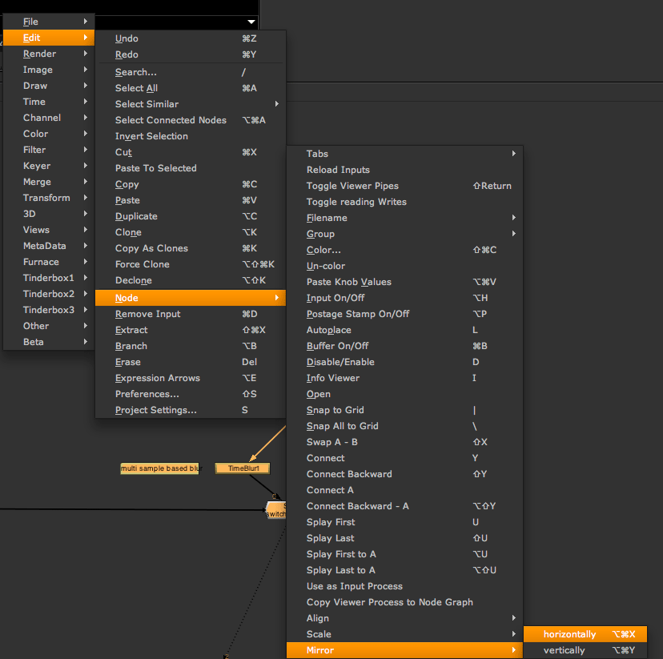Open the Color... picker entry
Image resolution: width=663 pixels, height=659 pixels.
(323, 250)
